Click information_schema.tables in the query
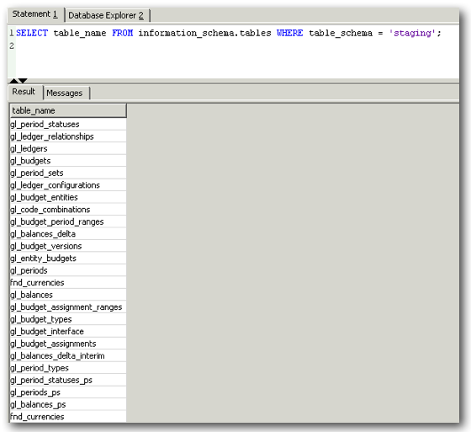 (204, 33)
